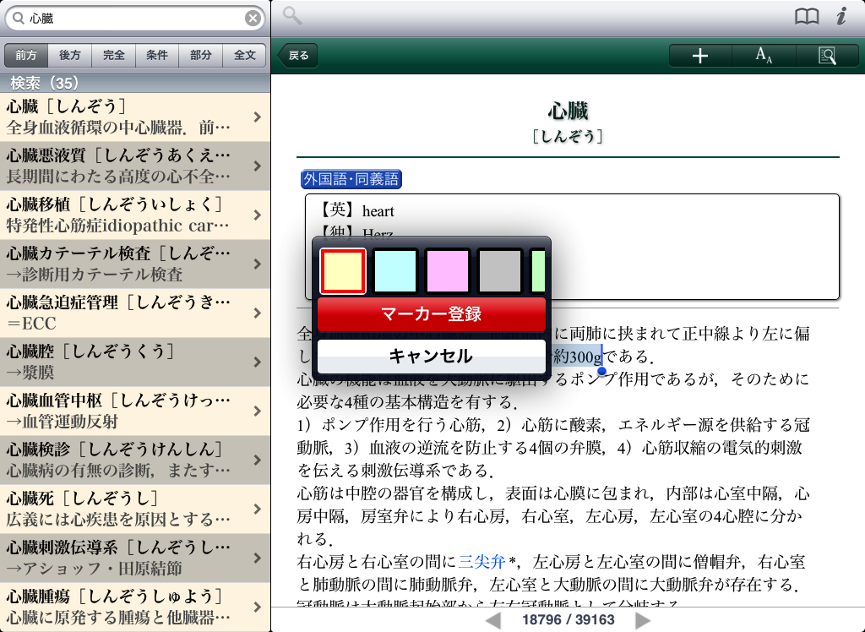The width and height of the screenshot is (865, 632).
Task: Open the 心臓腫瘍 result row chevron
Action: tap(257, 607)
